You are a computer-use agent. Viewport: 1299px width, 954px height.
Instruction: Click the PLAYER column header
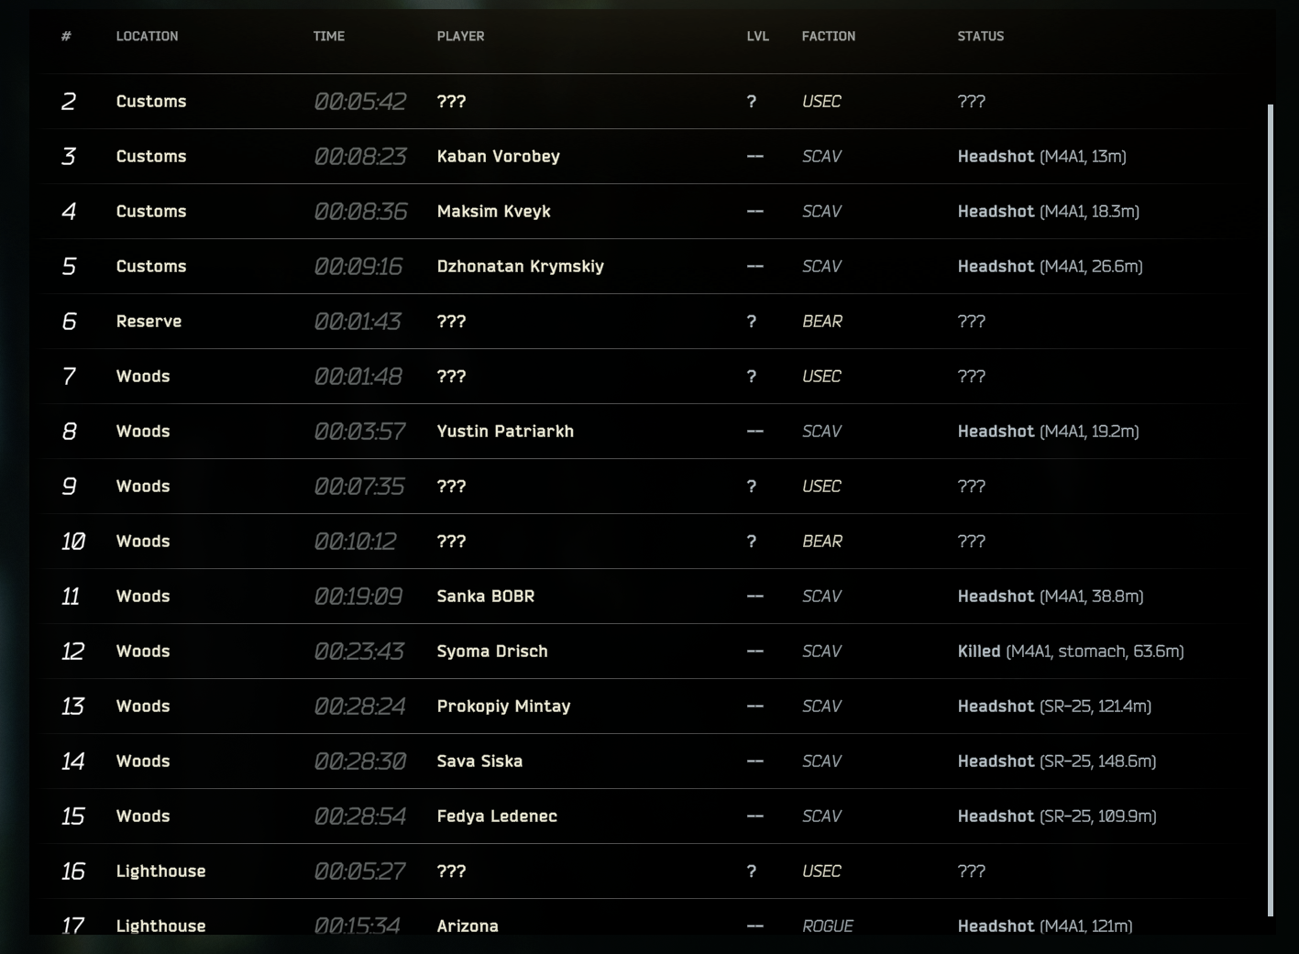click(461, 37)
